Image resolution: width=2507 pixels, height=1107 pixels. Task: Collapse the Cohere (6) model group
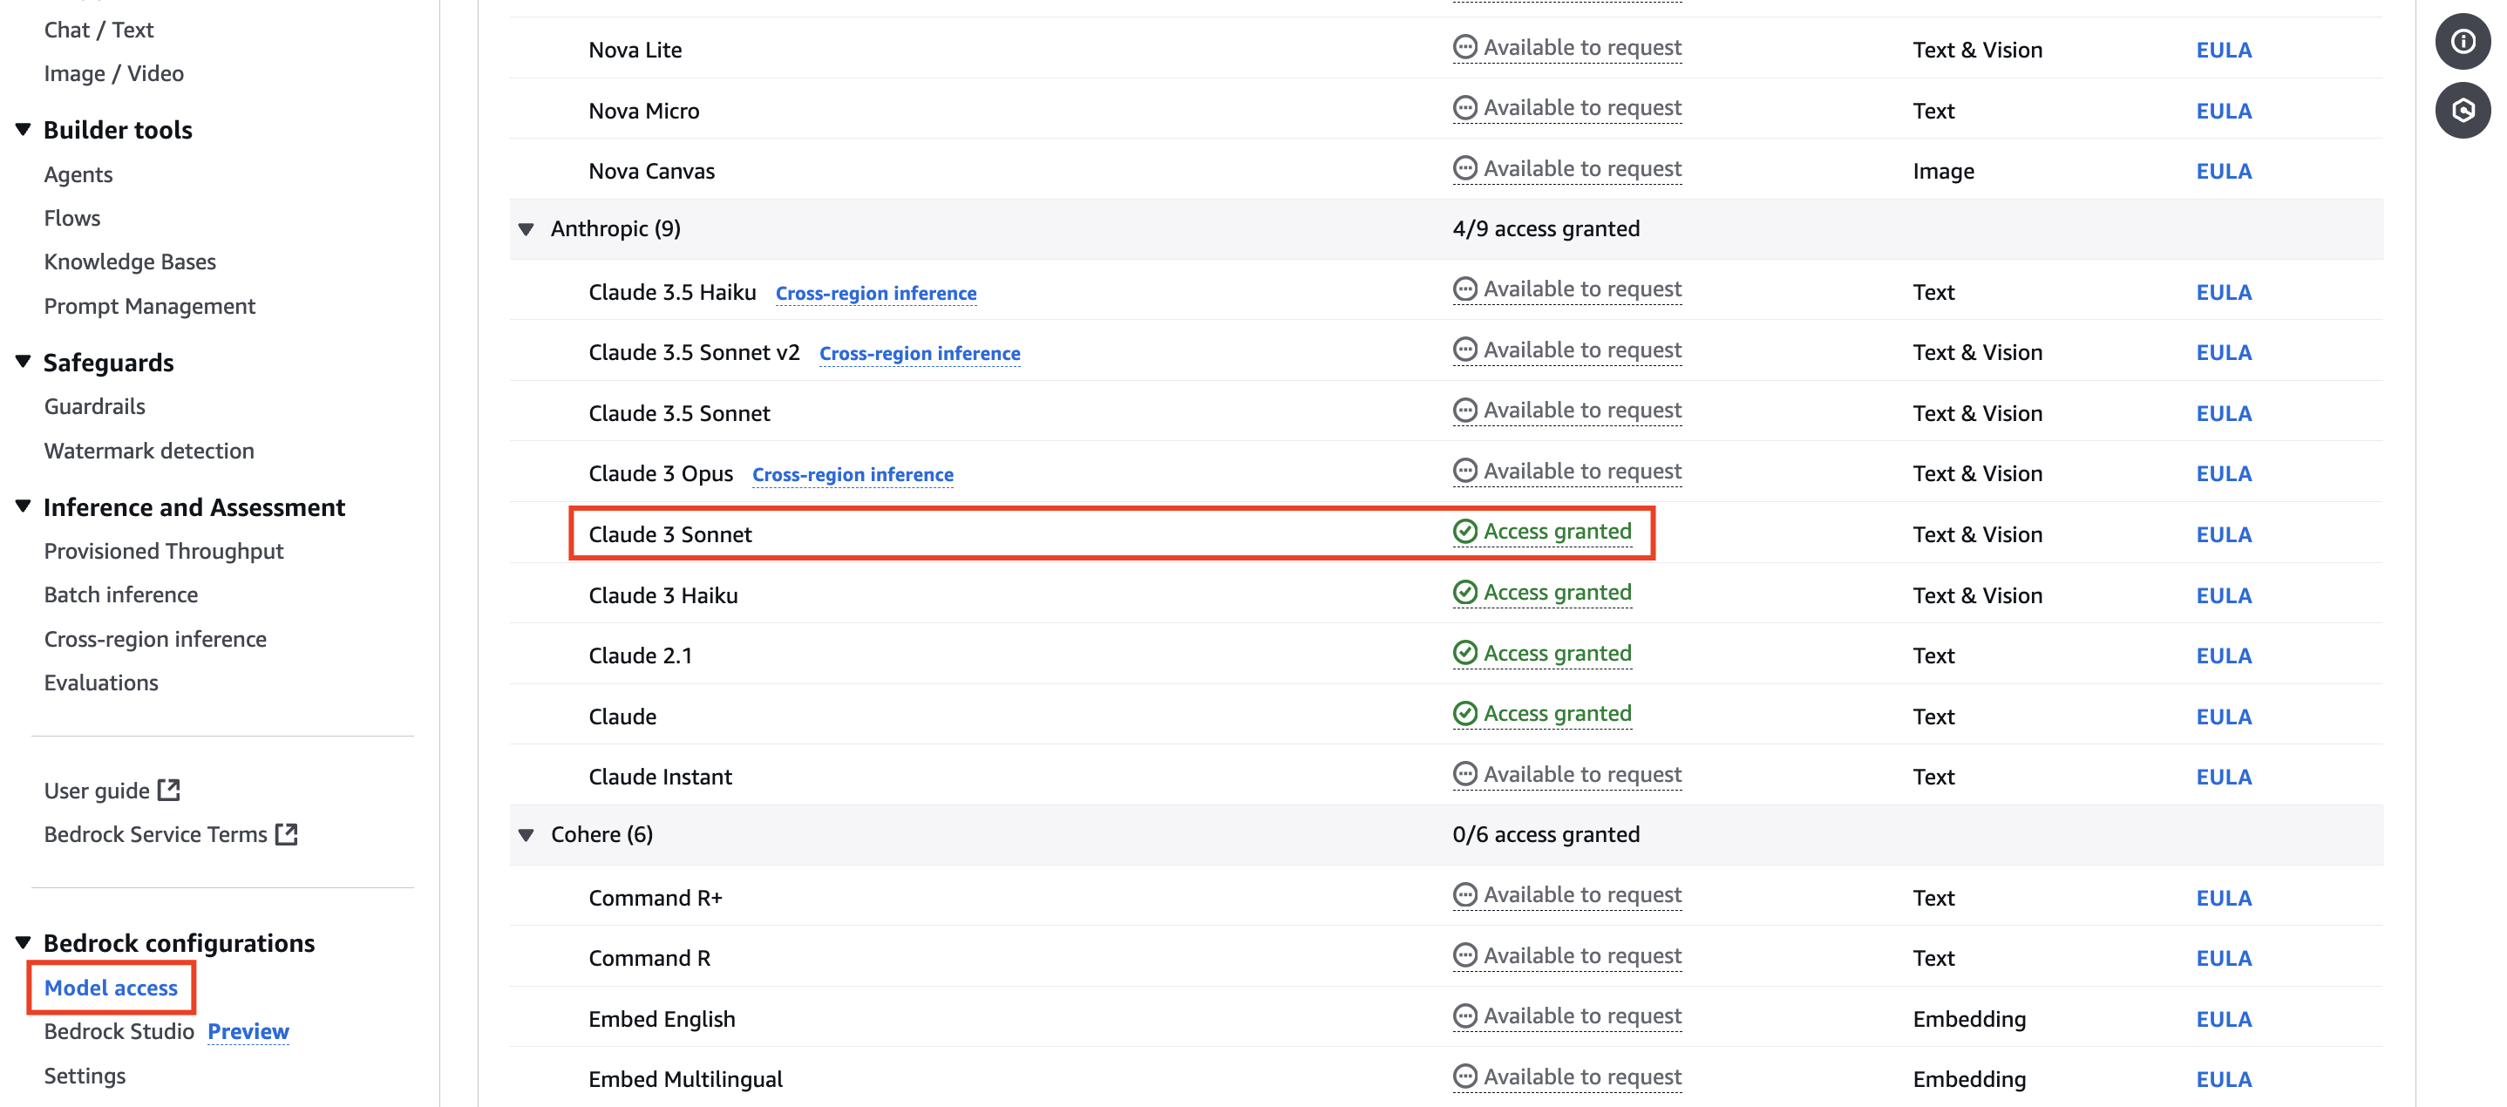click(x=527, y=835)
